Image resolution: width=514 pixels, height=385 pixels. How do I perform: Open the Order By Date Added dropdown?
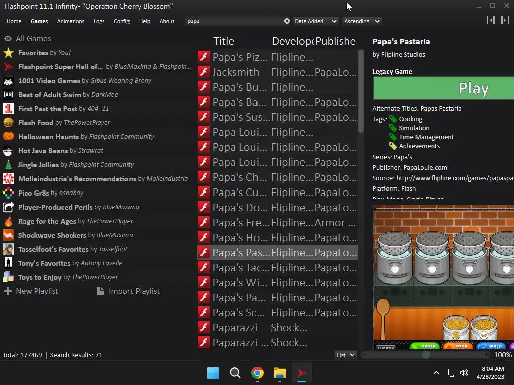(315, 21)
